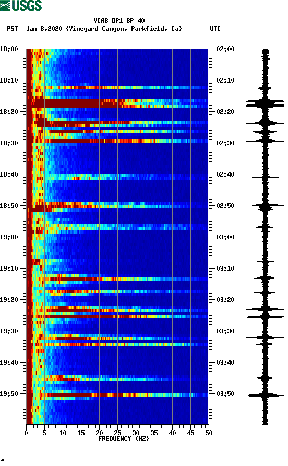Click the waveform spike near 19:32

[x=265, y=337]
